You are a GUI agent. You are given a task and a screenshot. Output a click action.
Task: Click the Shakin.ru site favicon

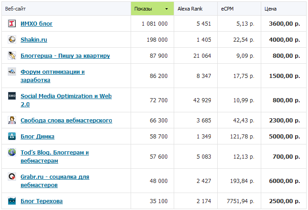(x=12, y=39)
